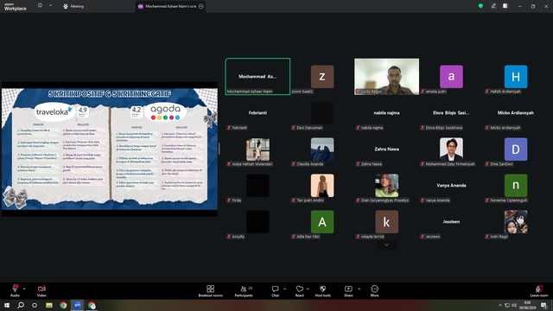Expand the Chat options arrow
This screenshot has width=553, height=311.
pyautogui.click(x=284, y=289)
